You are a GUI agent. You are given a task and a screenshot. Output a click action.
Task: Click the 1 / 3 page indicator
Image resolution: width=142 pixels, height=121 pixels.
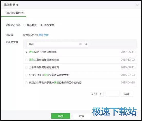94,94
